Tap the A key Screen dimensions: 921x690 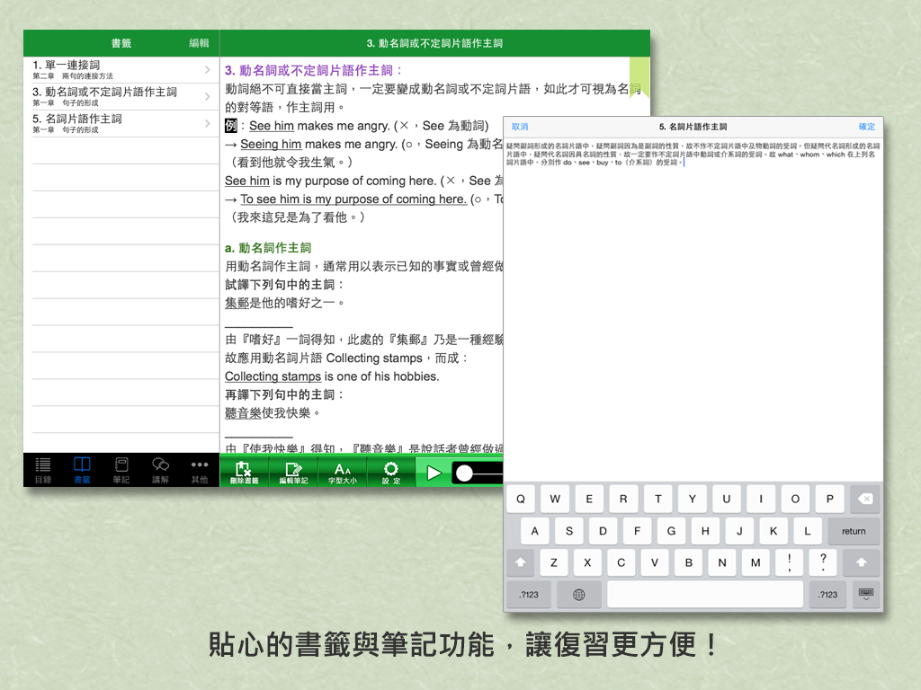pyautogui.click(x=534, y=531)
